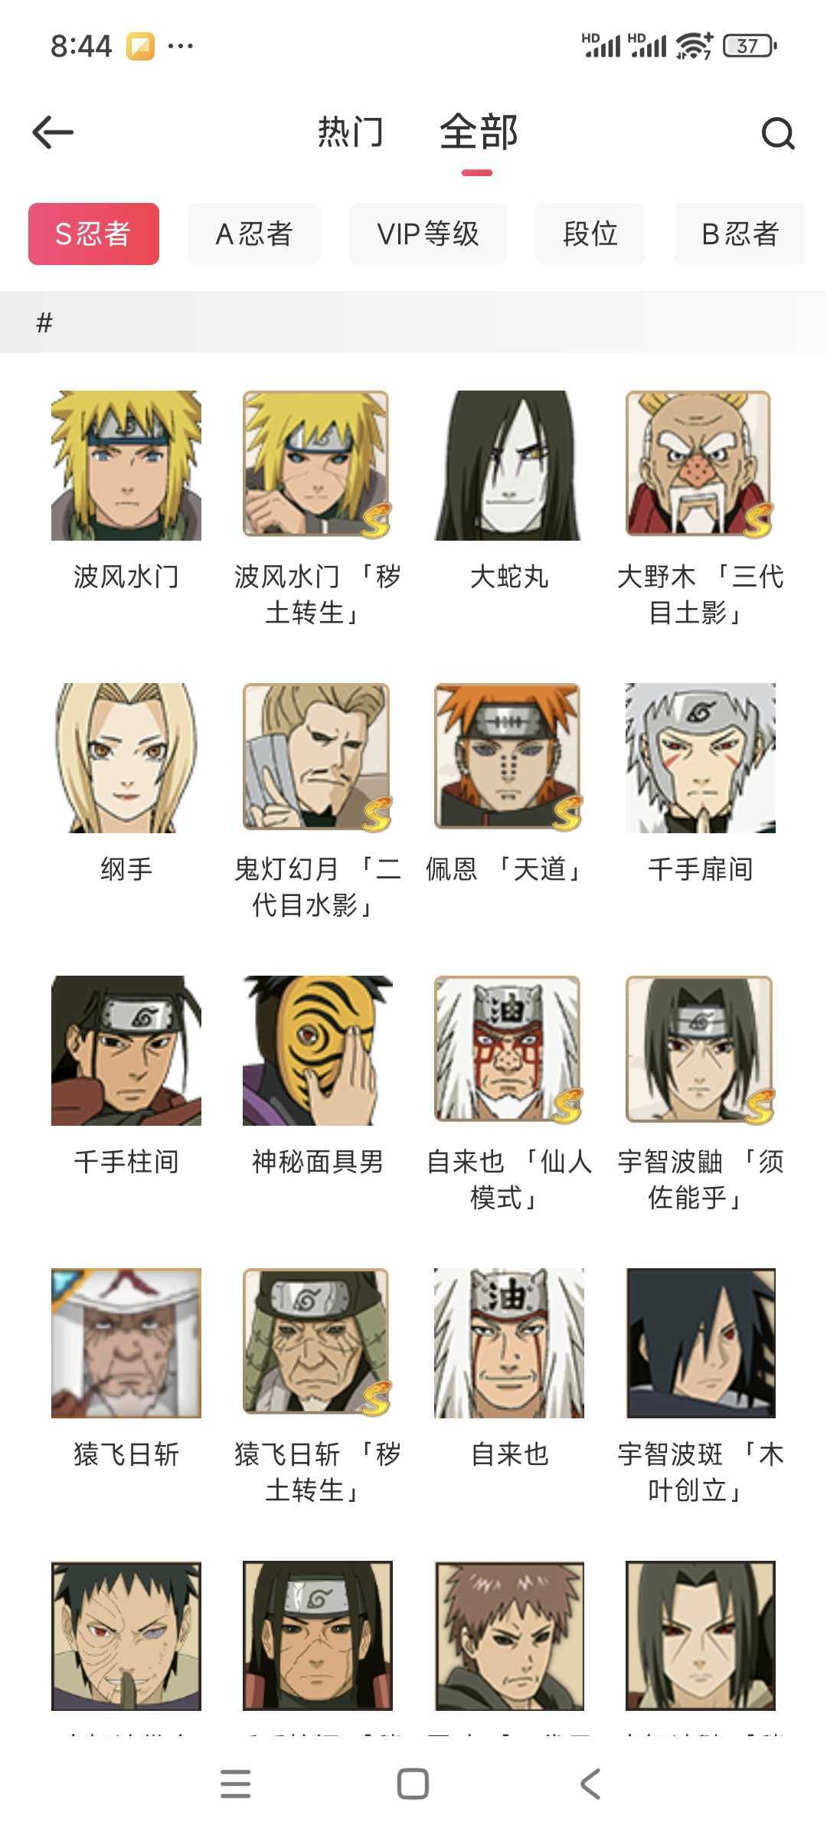Choose the A忍者 filter chip

pyautogui.click(x=254, y=234)
